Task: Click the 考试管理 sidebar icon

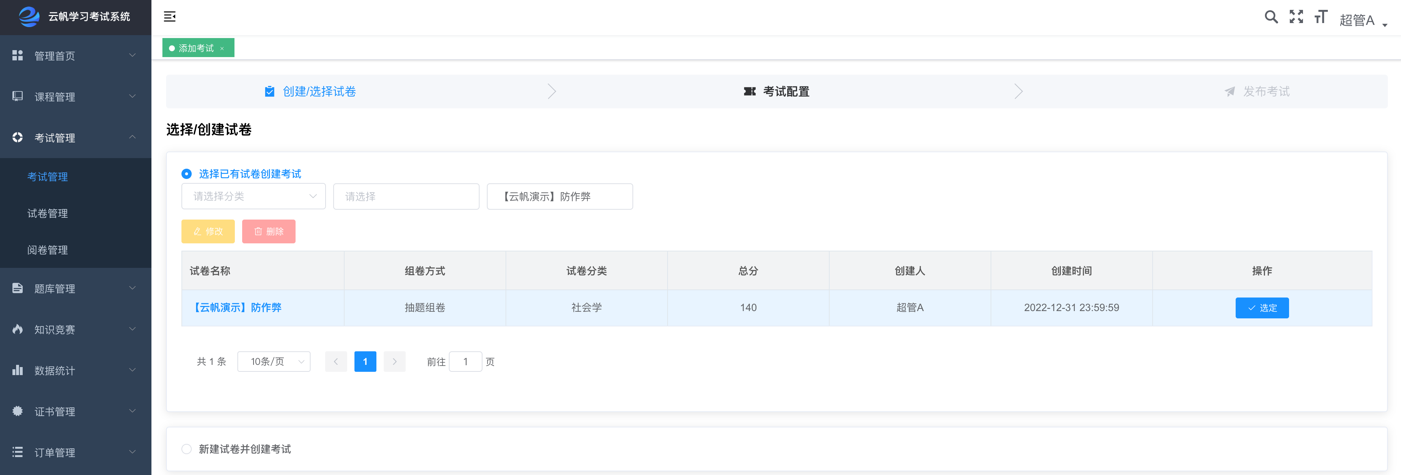Action: tap(18, 138)
